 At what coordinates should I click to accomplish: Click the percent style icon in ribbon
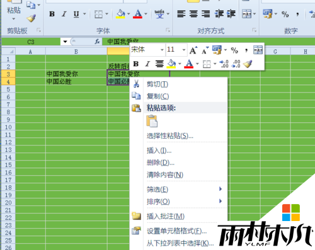click(x=285, y=14)
